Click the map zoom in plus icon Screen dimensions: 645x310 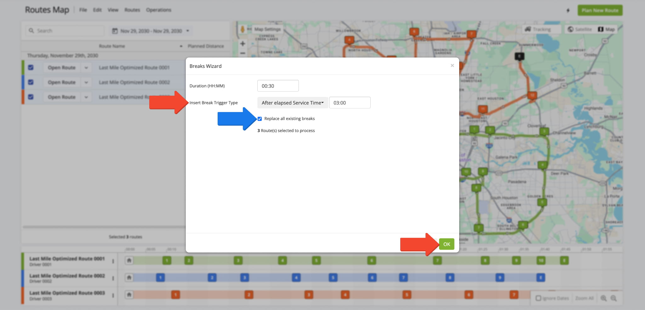pyautogui.click(x=243, y=44)
